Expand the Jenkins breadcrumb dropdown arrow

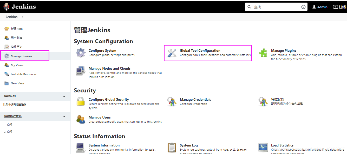[23, 17]
